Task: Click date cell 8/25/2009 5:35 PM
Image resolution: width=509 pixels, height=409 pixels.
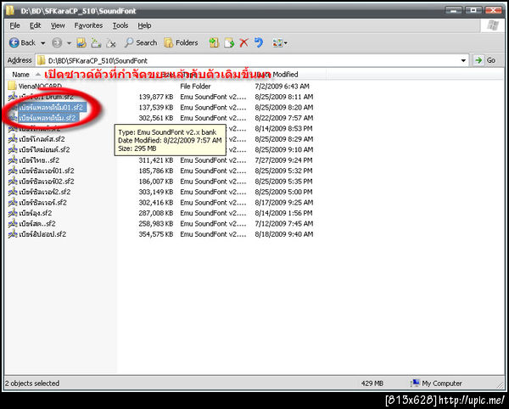Action: pos(283,181)
